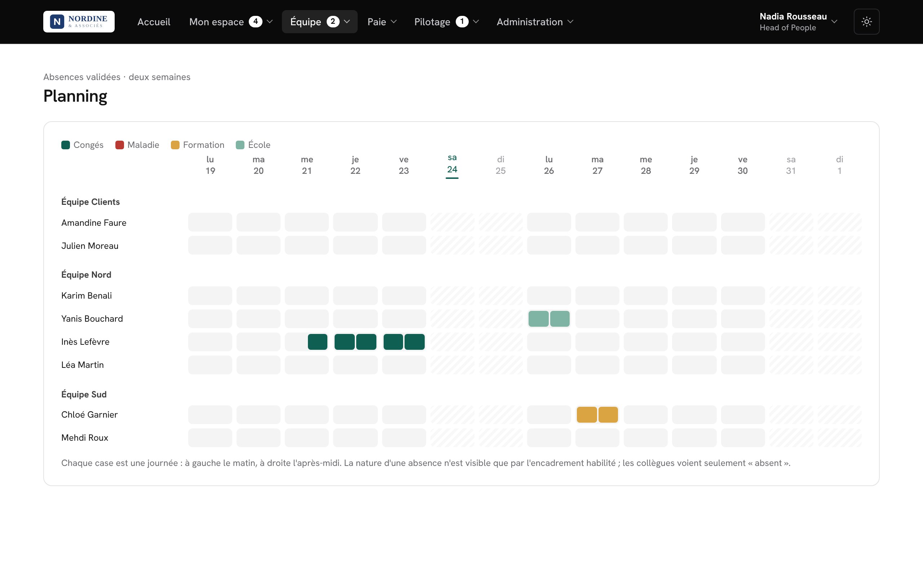
Task: Click Chloé Garnier's Formation block on ma 27
Action: coord(597,415)
